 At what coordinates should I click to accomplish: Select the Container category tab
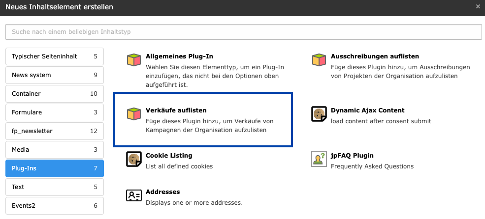pyautogui.click(x=55, y=94)
